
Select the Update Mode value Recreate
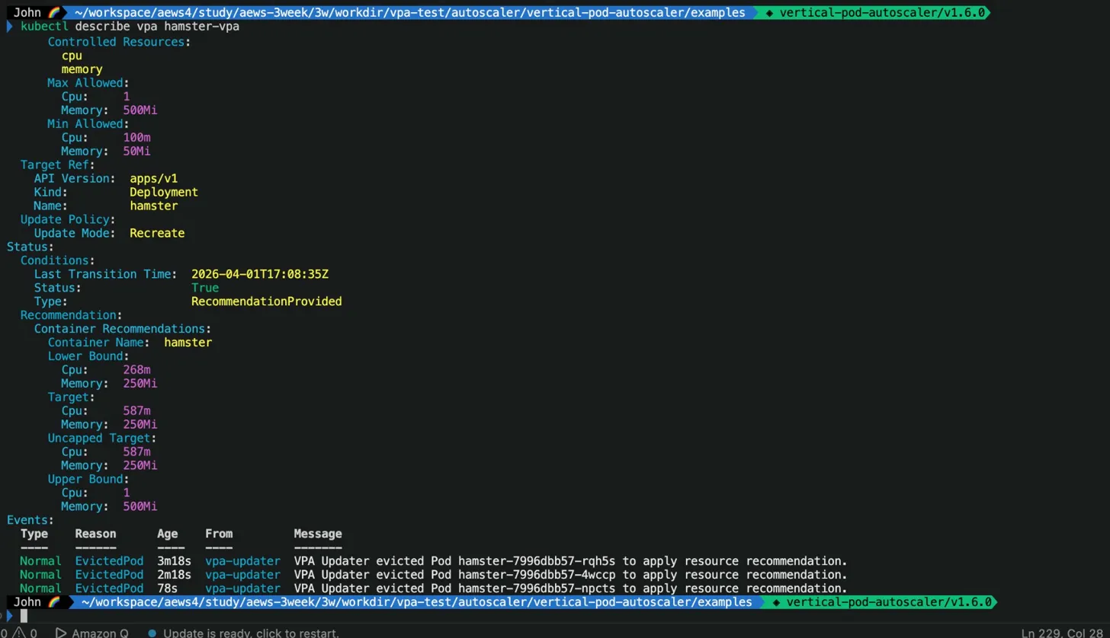tap(157, 234)
